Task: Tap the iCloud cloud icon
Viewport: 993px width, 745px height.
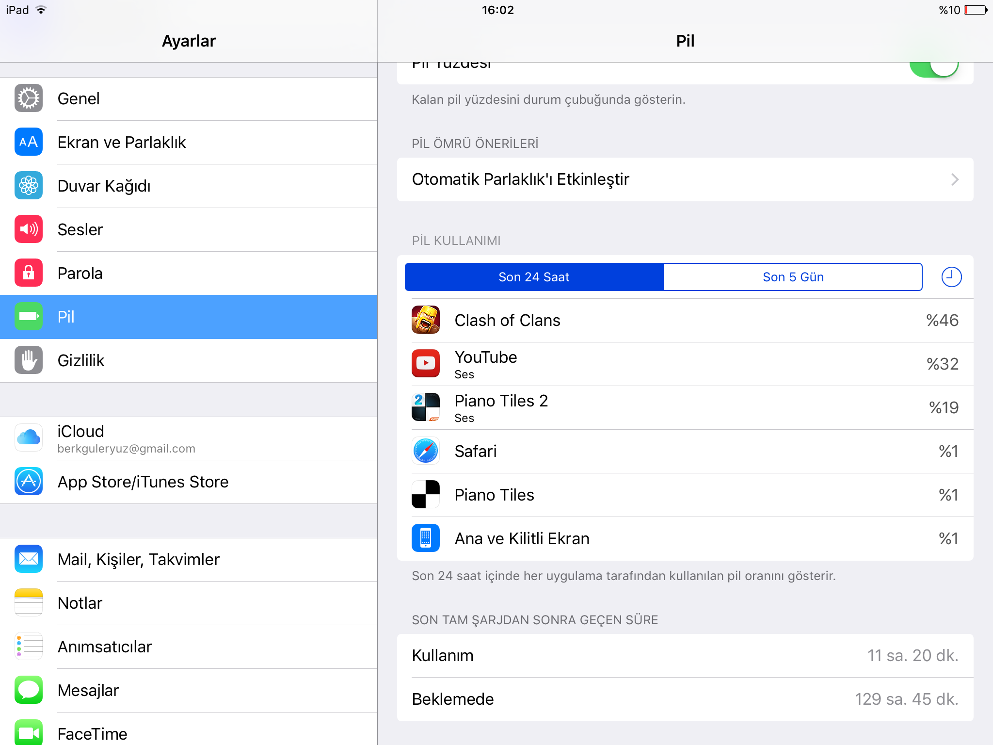Action: (29, 438)
